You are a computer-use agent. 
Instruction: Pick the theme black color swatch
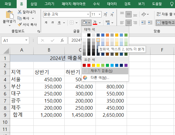tap(89, 35)
